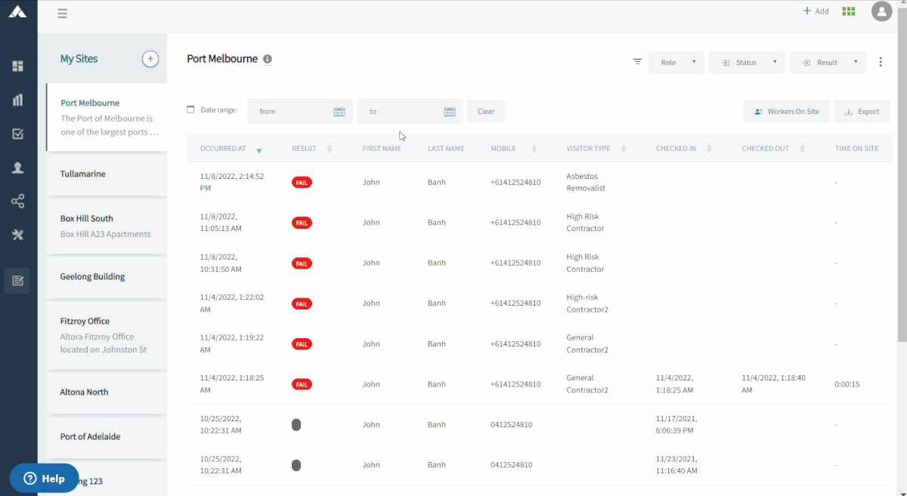
Task: Click grey status dot for 11/17/2021 check-in row
Action: [296, 425]
